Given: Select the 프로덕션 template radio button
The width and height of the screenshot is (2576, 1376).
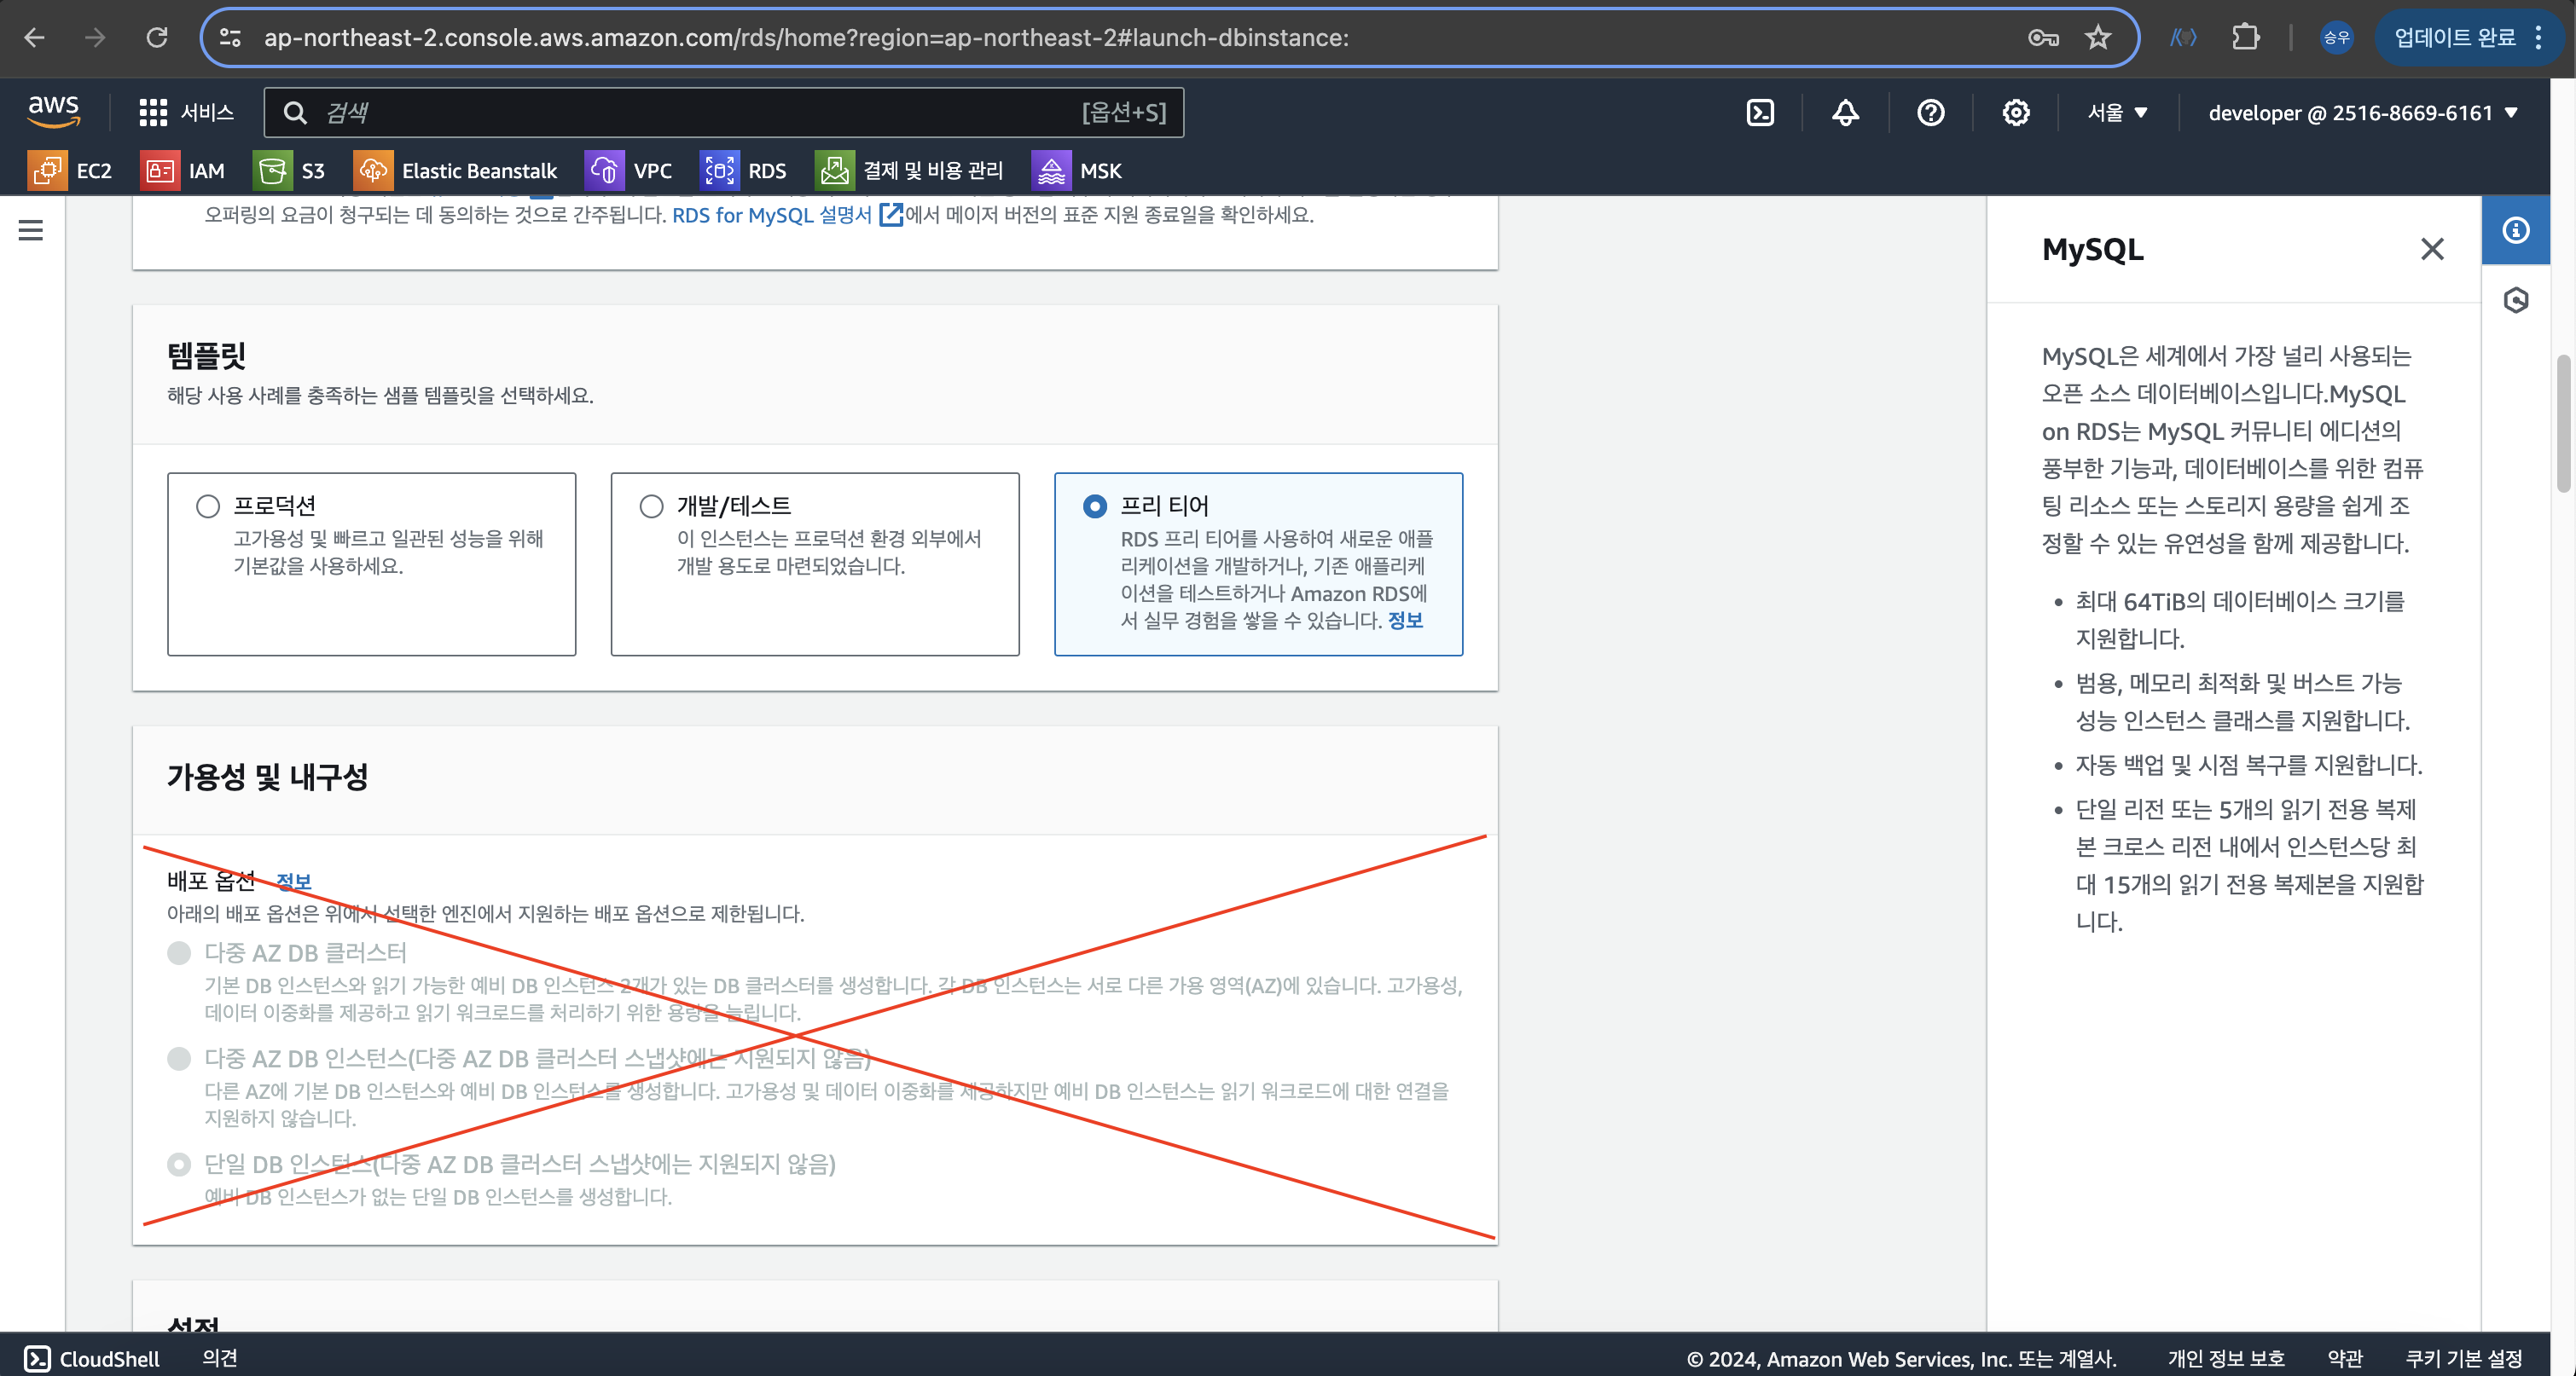Looking at the screenshot, I should [208, 506].
